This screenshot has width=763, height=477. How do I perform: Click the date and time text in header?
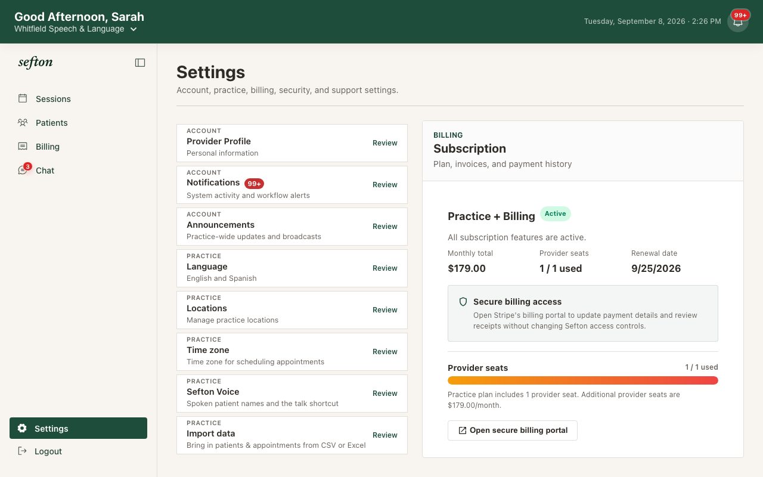pos(653,21)
